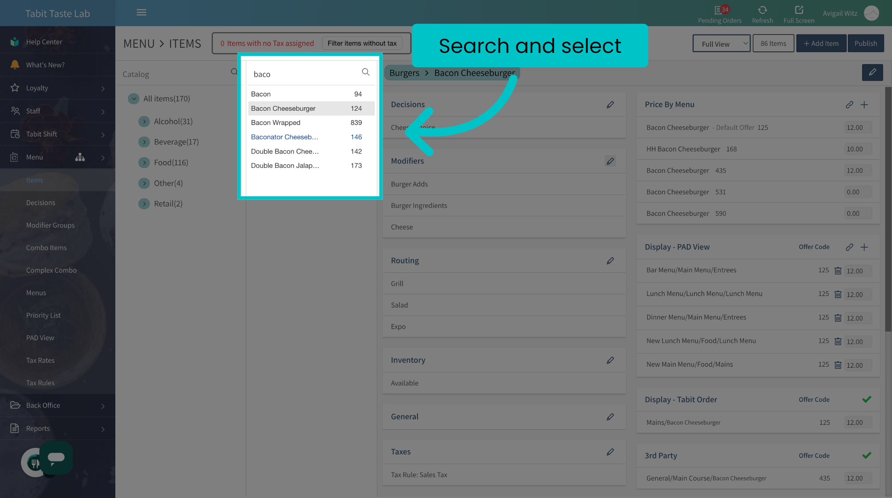Edit the Decisions section

click(x=610, y=104)
